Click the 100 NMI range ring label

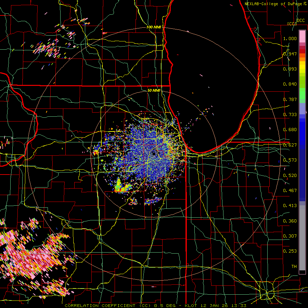pyautogui.click(x=154, y=27)
